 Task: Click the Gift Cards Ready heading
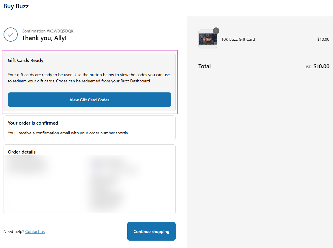point(26,61)
